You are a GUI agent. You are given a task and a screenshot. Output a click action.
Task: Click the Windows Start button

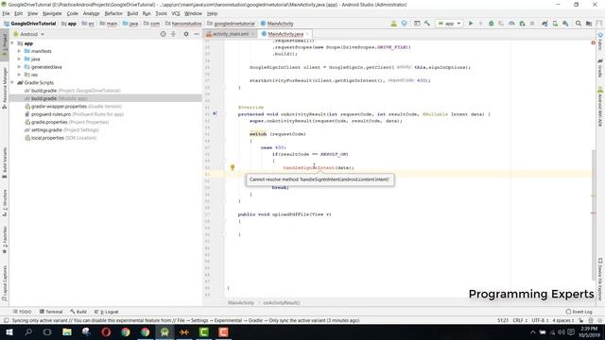pos(9,331)
